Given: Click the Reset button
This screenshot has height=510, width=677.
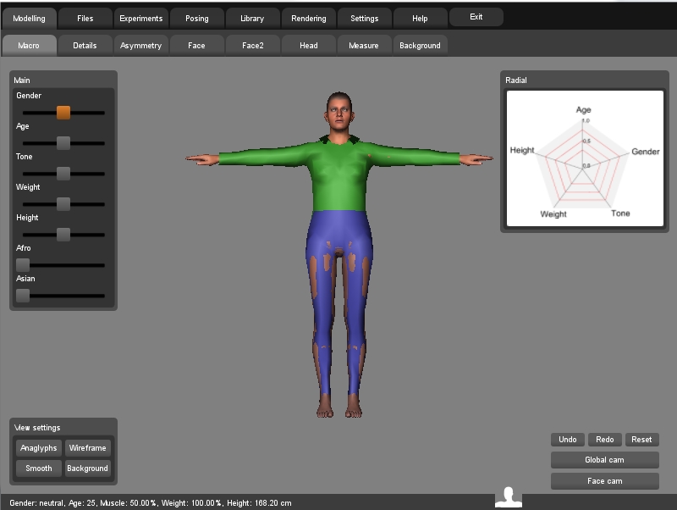Looking at the screenshot, I should (641, 440).
